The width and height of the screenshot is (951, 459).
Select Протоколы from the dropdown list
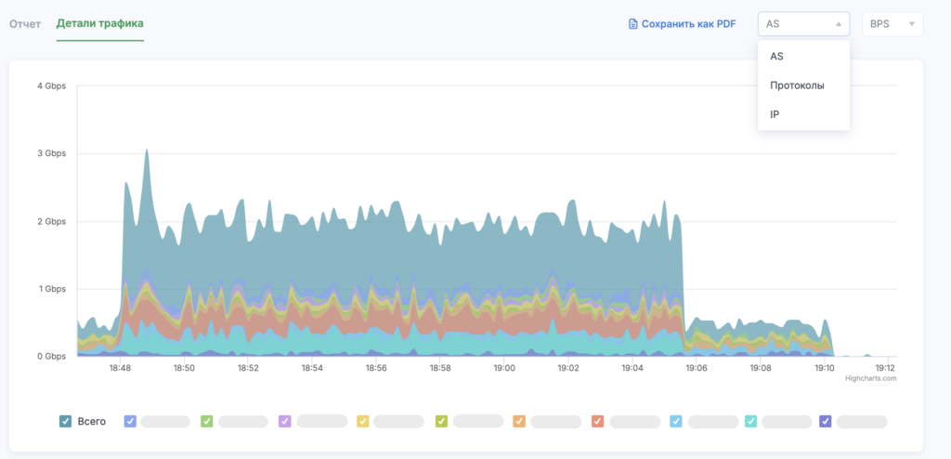click(797, 85)
